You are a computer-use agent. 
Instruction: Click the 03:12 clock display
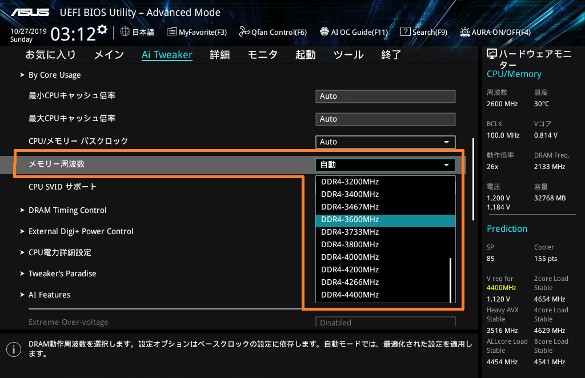(73, 34)
